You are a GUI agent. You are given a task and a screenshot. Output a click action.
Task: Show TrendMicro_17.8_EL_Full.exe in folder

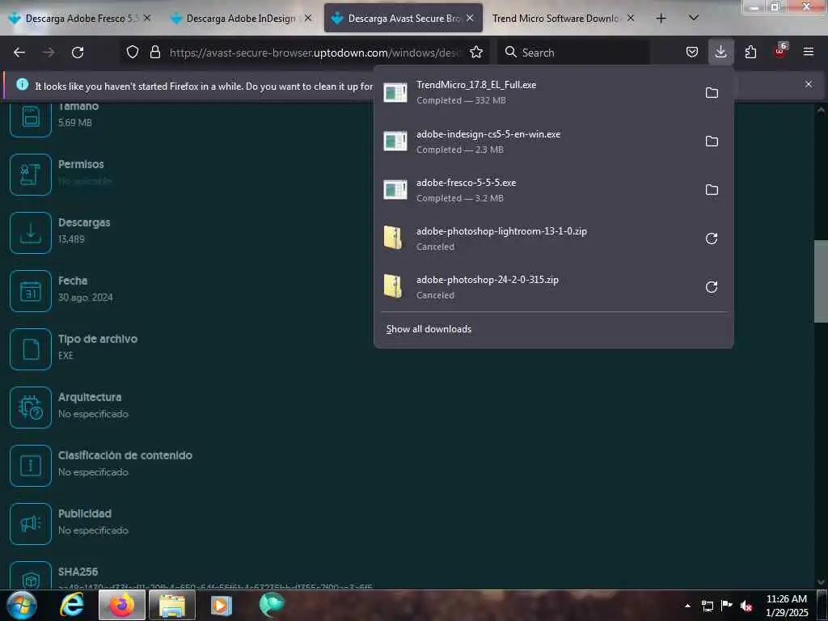pos(712,93)
